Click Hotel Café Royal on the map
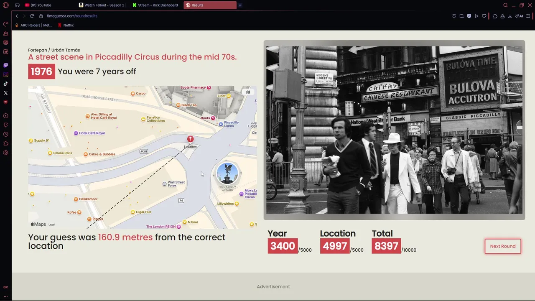 (89, 133)
